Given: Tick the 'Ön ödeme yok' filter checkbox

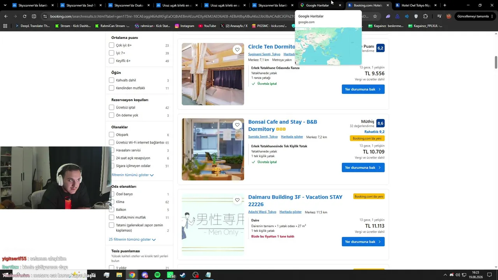Looking at the screenshot, I should point(112,115).
